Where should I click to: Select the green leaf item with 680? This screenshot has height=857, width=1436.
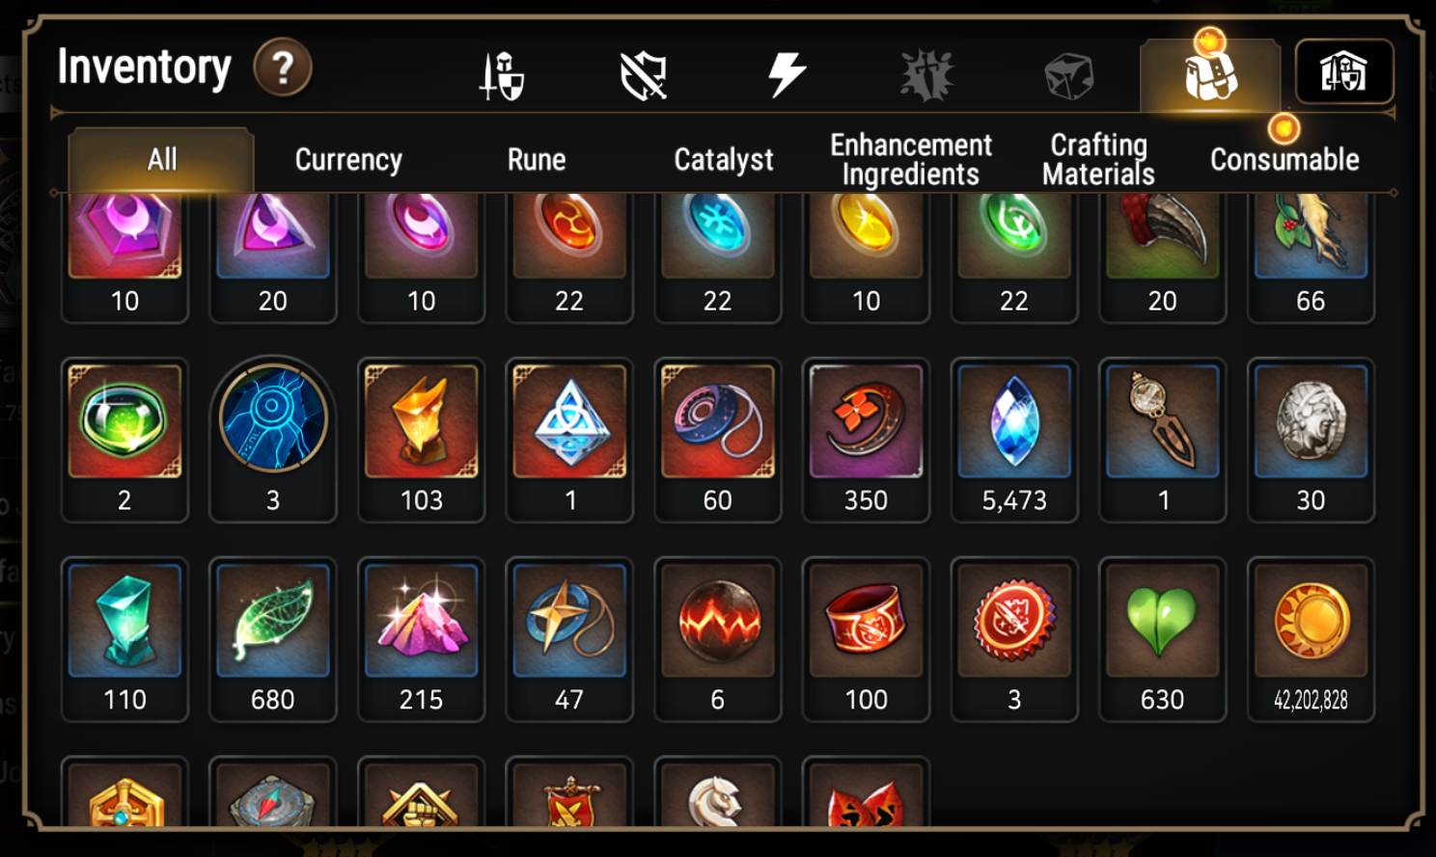pos(273,639)
